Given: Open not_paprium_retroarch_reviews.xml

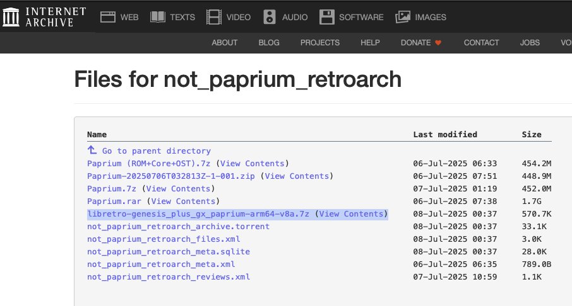Looking at the screenshot, I should tap(169, 277).
